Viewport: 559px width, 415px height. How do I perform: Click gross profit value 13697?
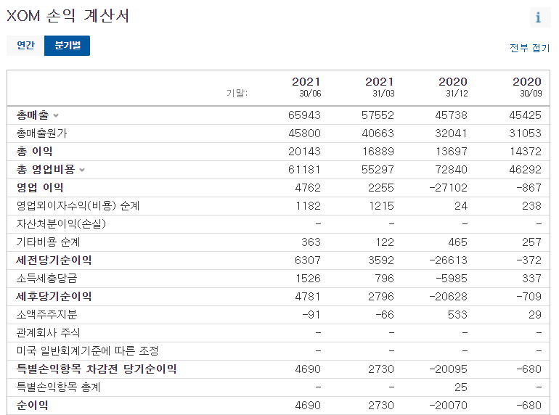(x=452, y=152)
